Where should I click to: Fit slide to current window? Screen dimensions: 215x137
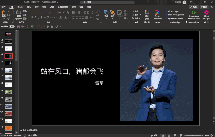click(x=212, y=136)
